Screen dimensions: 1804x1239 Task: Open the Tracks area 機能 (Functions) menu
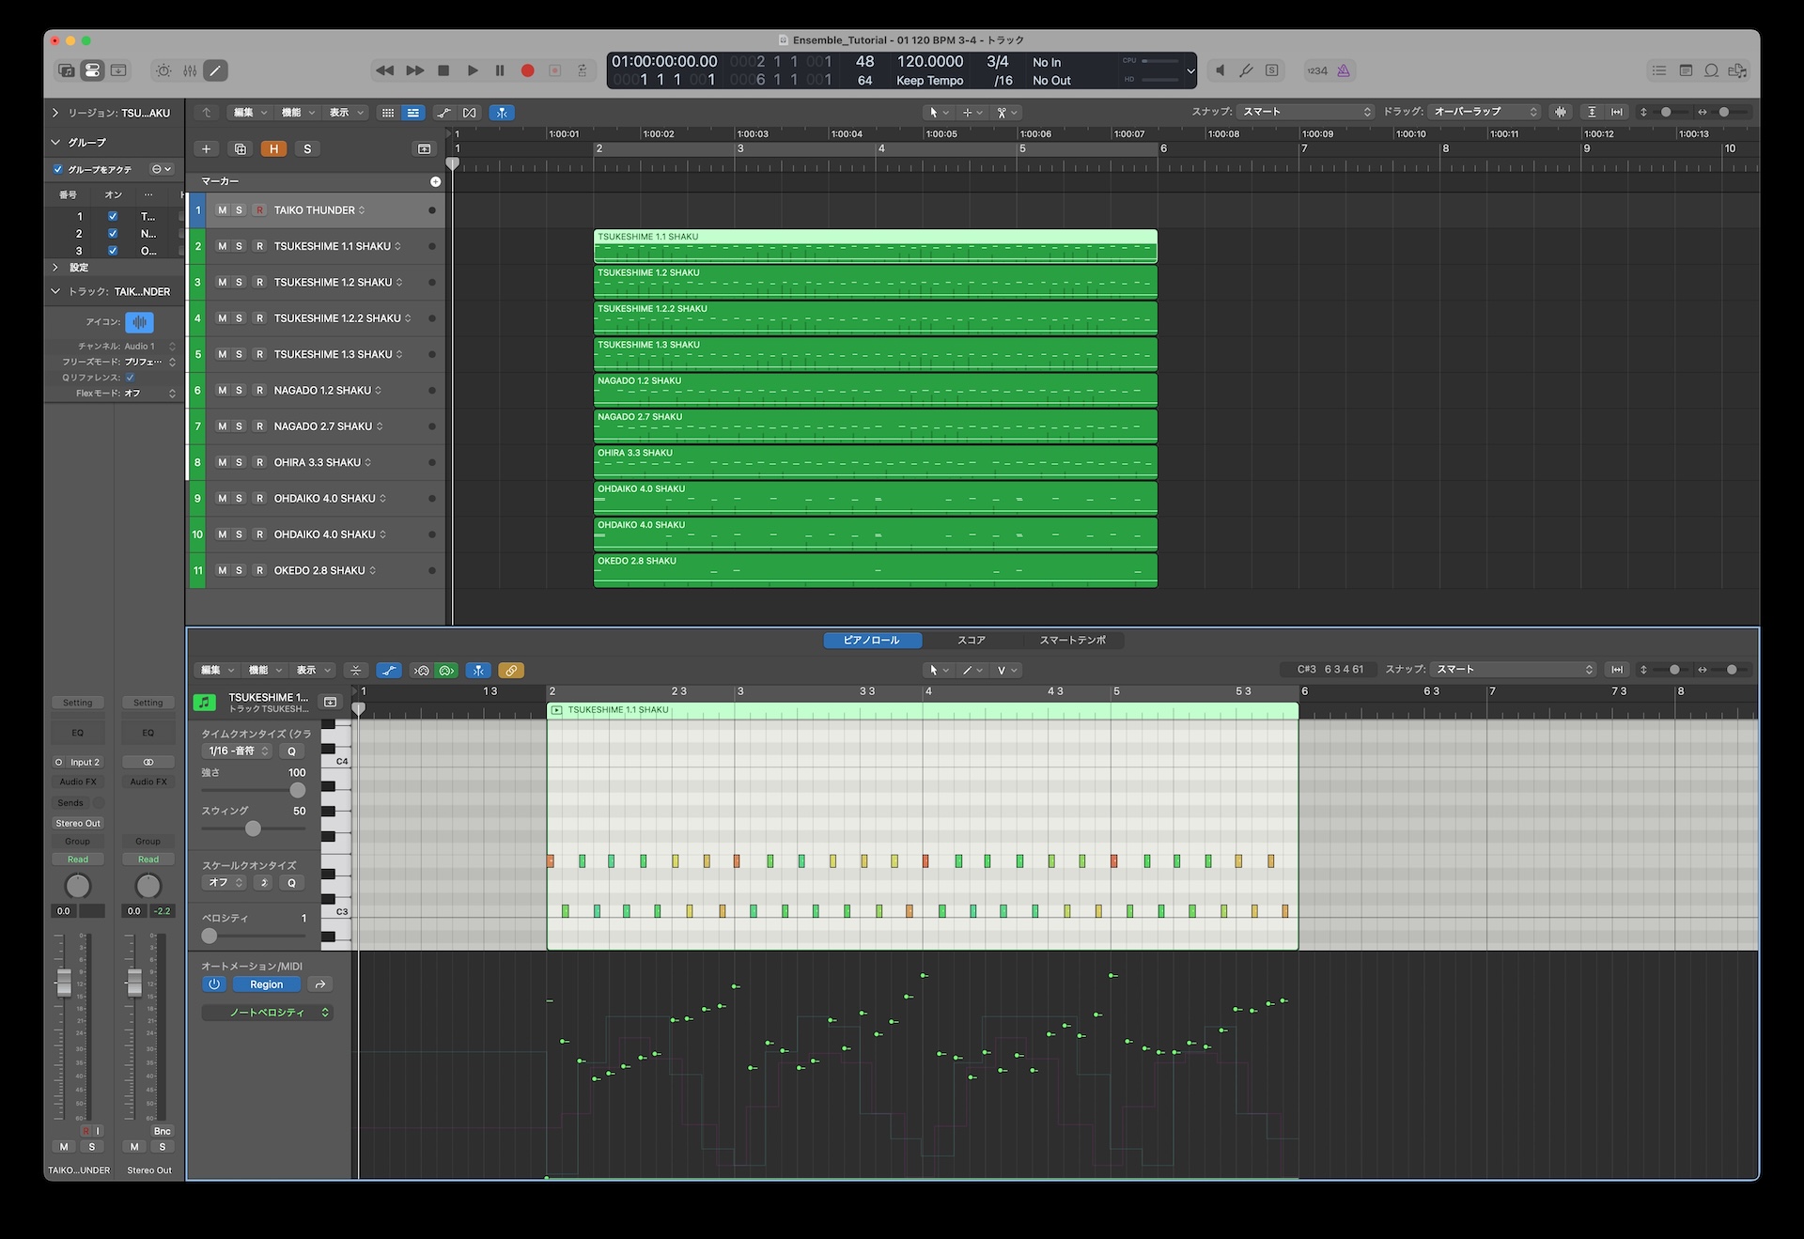(x=298, y=113)
